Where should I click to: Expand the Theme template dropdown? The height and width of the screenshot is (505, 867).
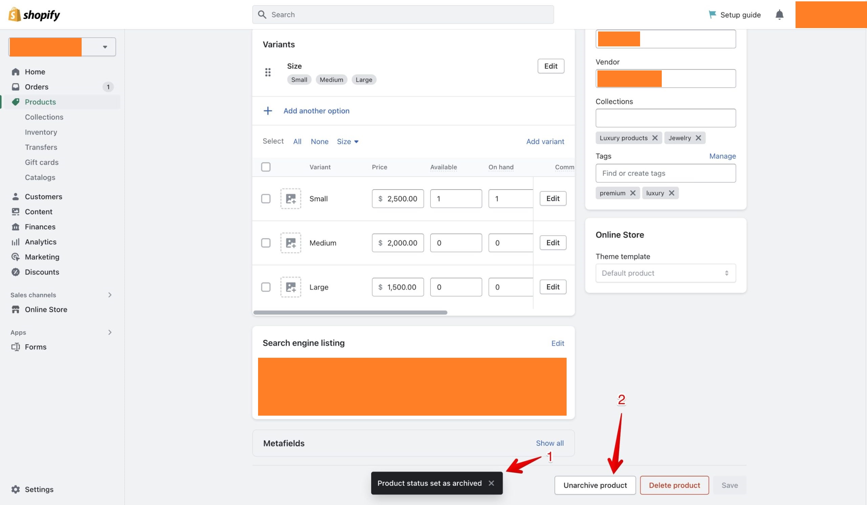coord(665,273)
